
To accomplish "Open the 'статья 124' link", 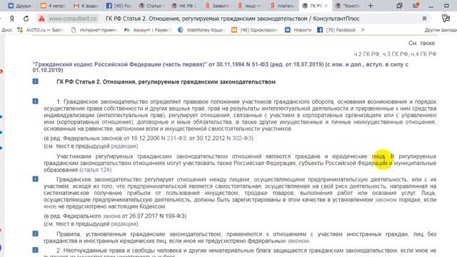I will click(96, 170).
